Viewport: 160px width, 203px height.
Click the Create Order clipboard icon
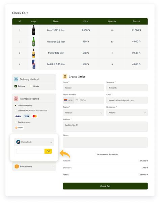pos(65,77)
